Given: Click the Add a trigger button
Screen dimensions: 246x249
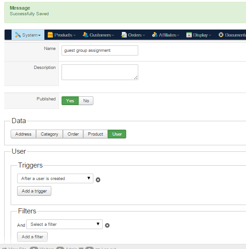Looking at the screenshot, I should click(x=34, y=191).
